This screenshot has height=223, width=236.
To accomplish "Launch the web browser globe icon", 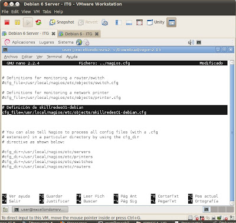I will click(x=79, y=42).
